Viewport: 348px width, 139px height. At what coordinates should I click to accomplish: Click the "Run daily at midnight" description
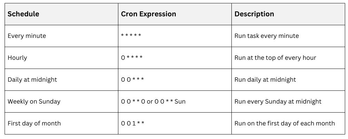(265, 80)
